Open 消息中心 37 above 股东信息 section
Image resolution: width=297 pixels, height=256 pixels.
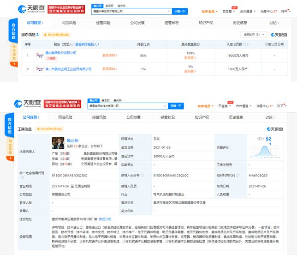coord(268,12)
